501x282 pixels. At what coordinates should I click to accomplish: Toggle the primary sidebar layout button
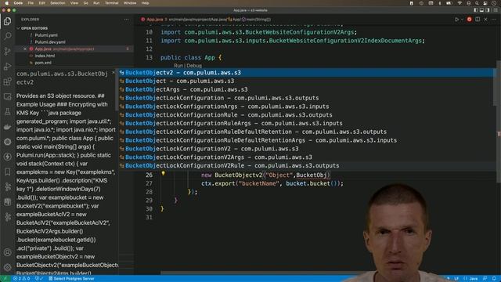[476, 10]
